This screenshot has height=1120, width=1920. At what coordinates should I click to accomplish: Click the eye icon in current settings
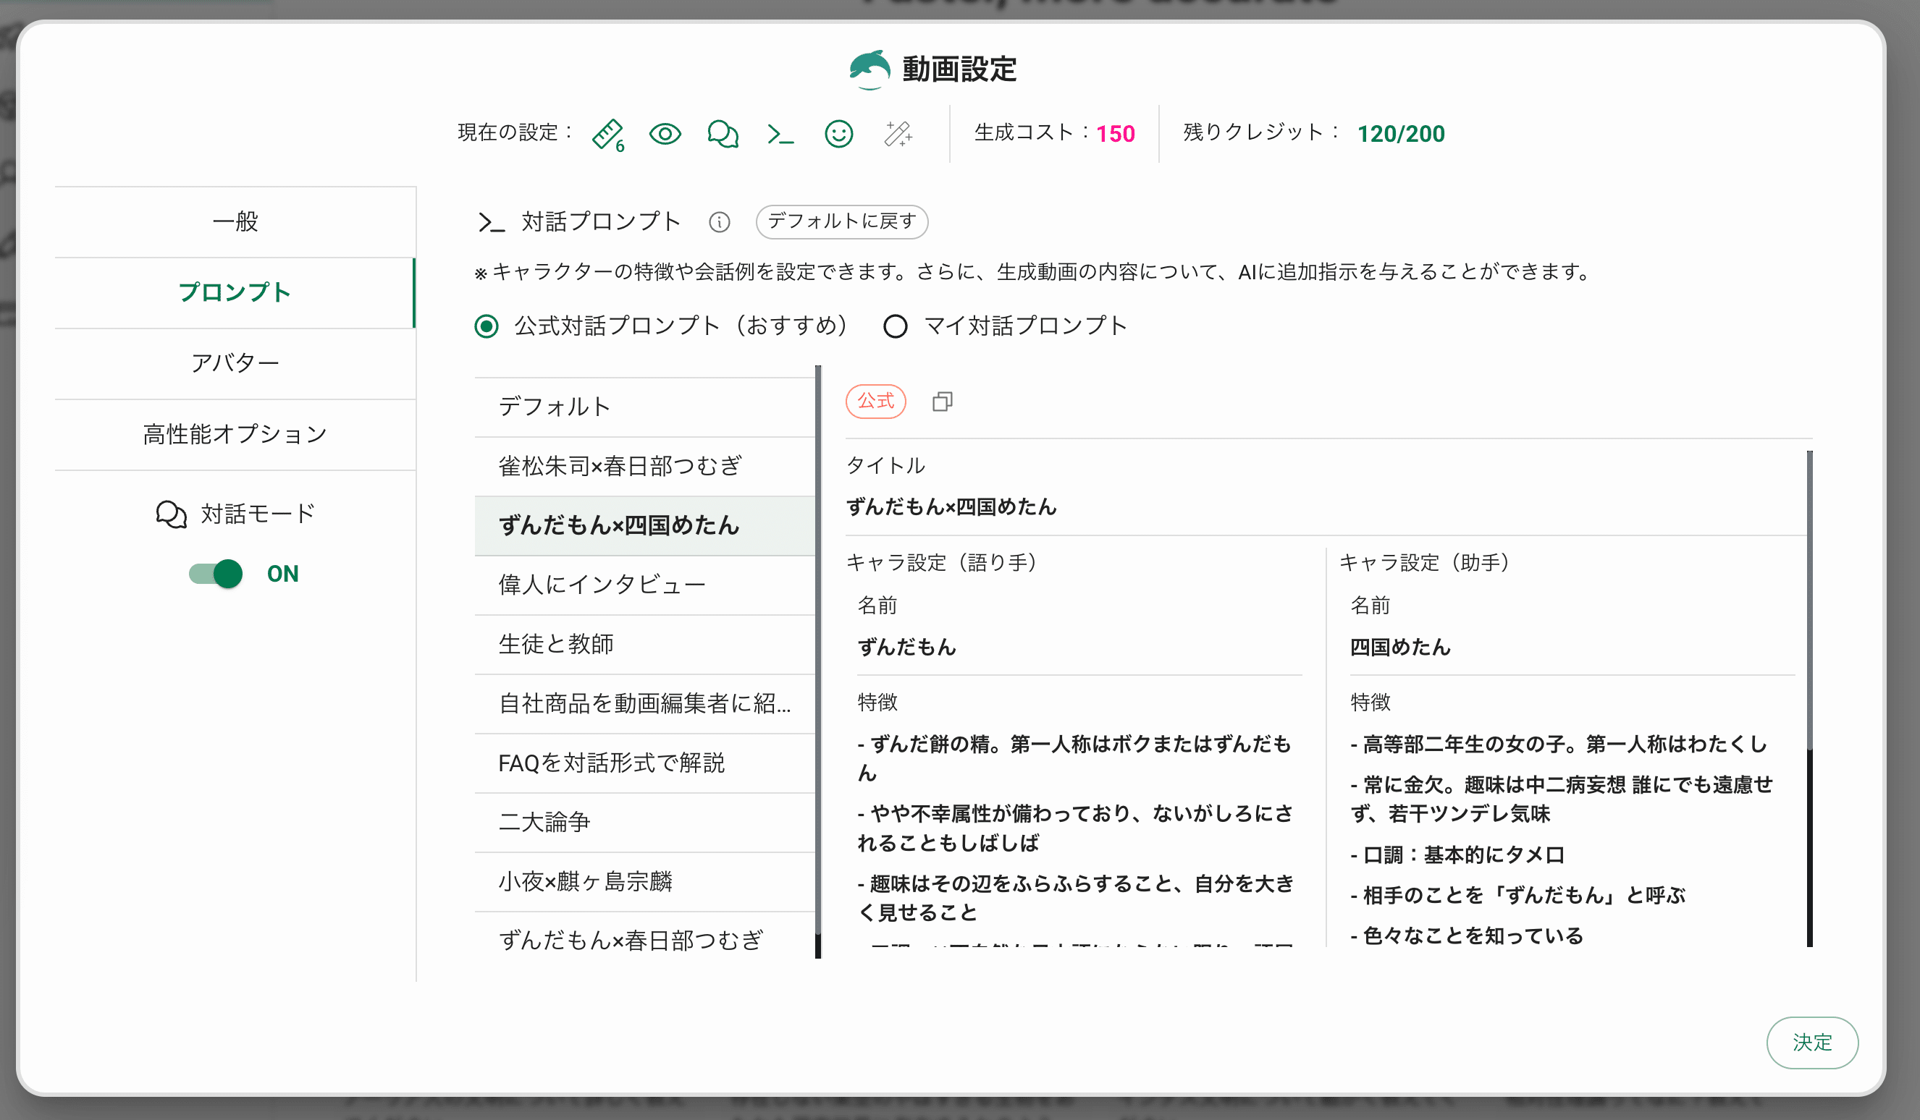pyautogui.click(x=665, y=135)
